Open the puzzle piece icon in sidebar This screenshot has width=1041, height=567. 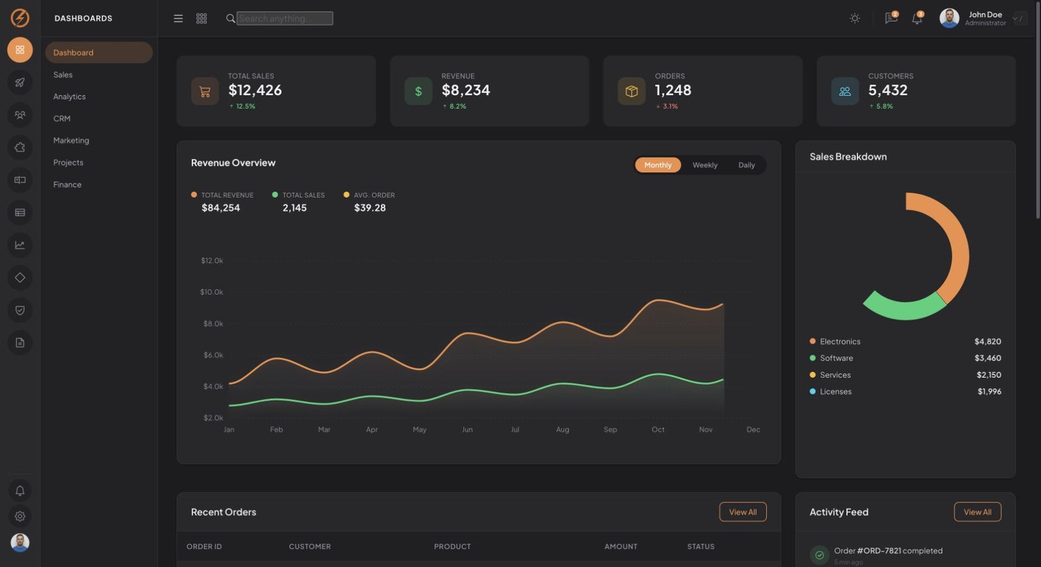(x=20, y=147)
